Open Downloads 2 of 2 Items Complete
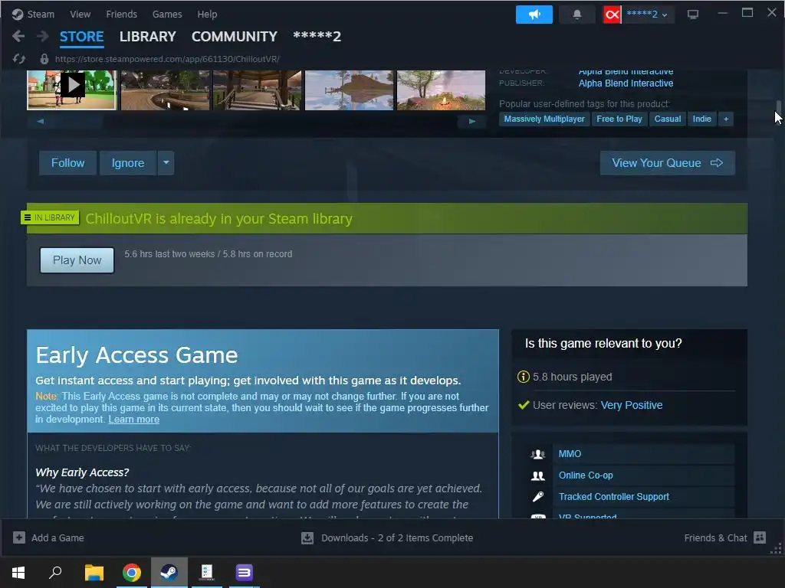Screen dimensions: 785x588 397,538
